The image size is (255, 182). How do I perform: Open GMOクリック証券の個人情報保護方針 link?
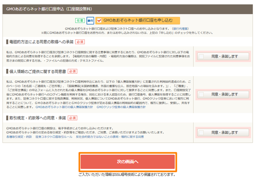click(121, 107)
